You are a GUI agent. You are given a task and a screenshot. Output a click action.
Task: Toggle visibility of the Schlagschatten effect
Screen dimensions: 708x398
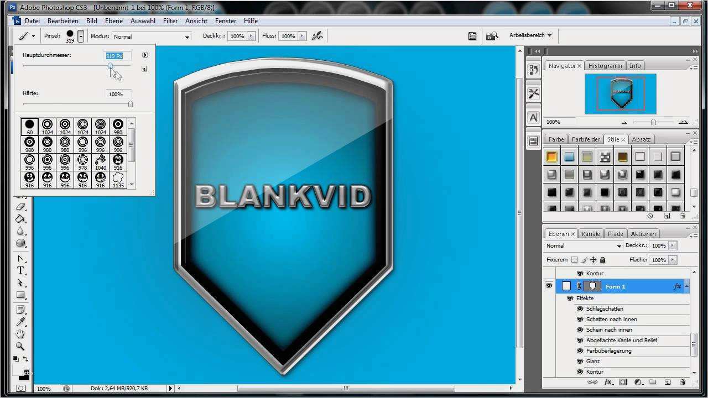[x=580, y=309]
